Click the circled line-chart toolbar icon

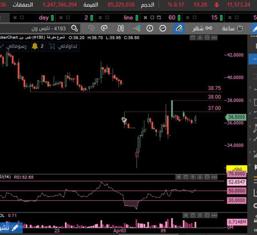pyautogui.click(x=162, y=28)
